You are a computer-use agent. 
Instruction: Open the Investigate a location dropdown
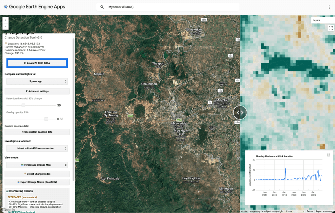click(37, 148)
